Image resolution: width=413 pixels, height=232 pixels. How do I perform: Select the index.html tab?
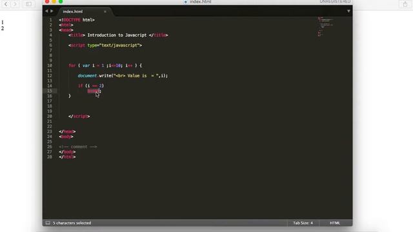[x=73, y=12]
